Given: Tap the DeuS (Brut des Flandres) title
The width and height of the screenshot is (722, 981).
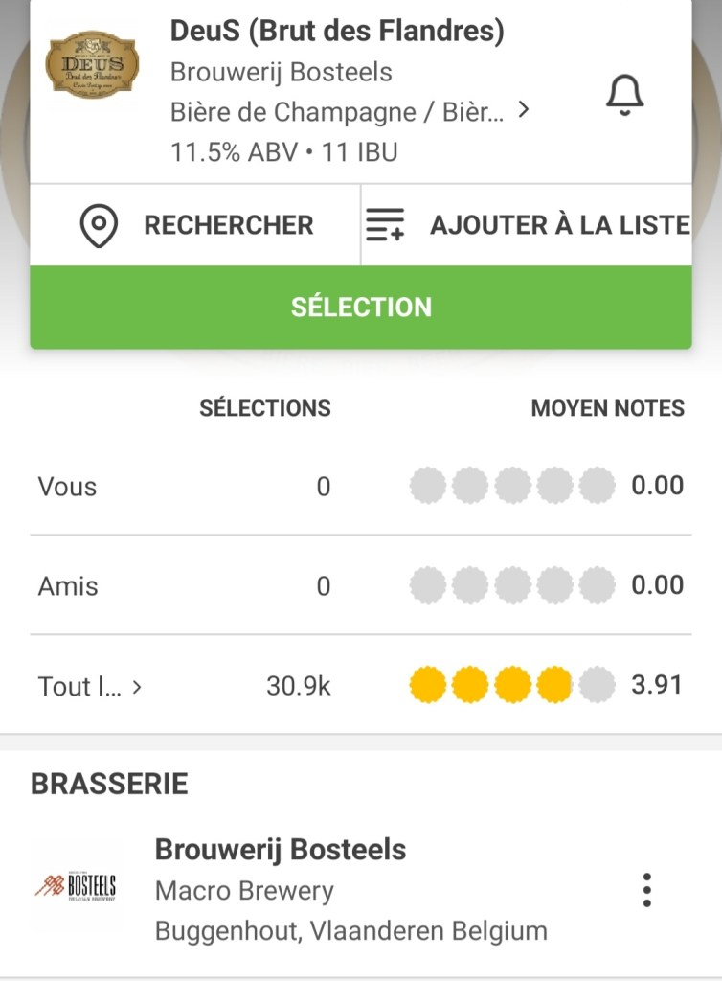Looking at the screenshot, I should pos(337,31).
